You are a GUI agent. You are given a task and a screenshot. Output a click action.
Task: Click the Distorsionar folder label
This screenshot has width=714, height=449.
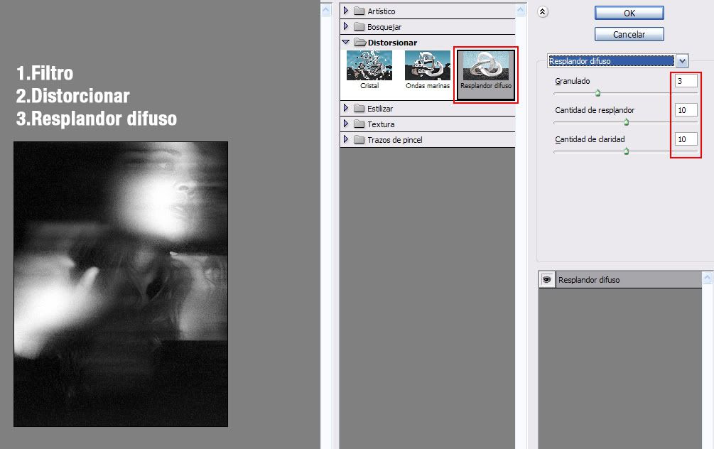392,43
